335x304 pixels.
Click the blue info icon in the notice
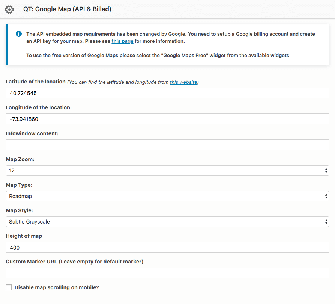pyautogui.click(x=19, y=34)
